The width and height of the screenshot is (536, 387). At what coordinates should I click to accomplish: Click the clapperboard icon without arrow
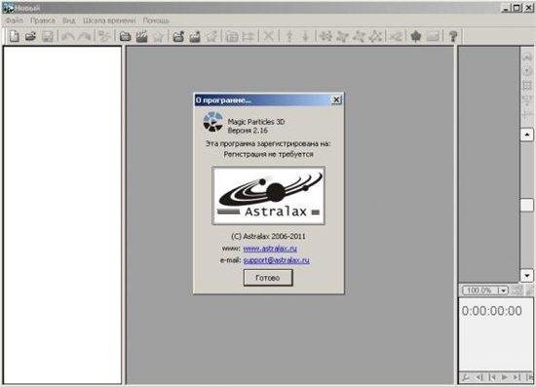pyautogui.click(x=141, y=36)
